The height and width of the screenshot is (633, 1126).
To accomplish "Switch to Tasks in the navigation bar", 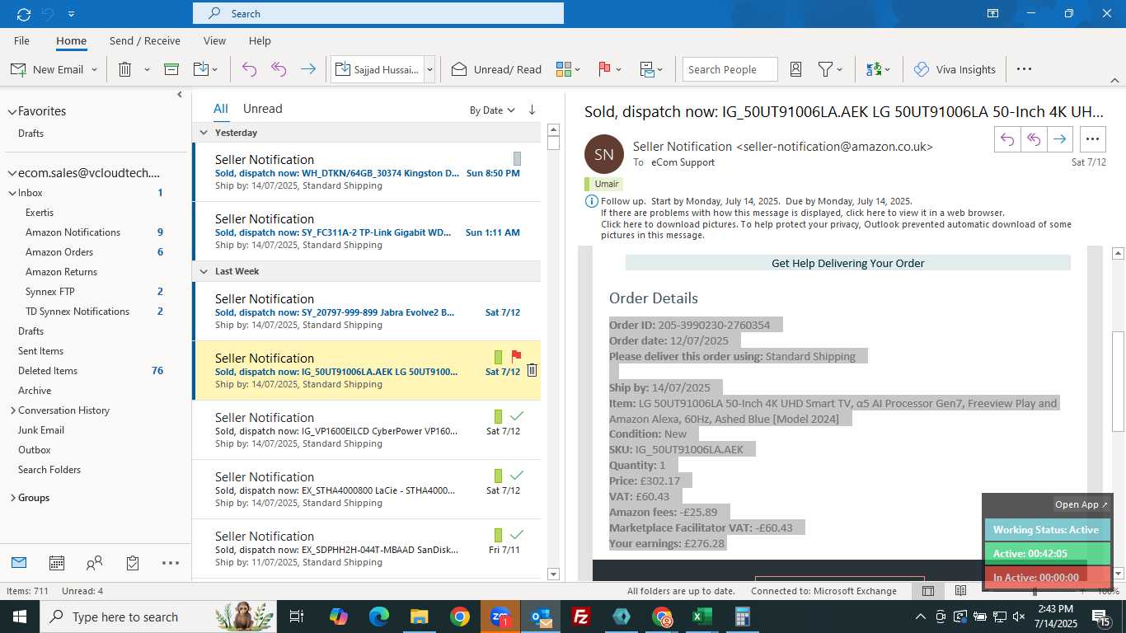I will (x=133, y=563).
